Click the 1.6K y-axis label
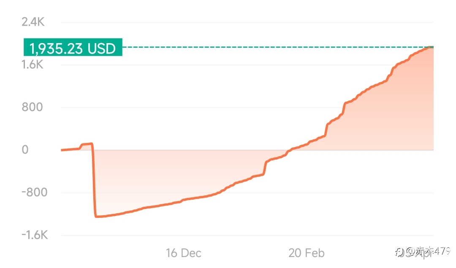The width and height of the screenshot is (456, 268). (32, 64)
